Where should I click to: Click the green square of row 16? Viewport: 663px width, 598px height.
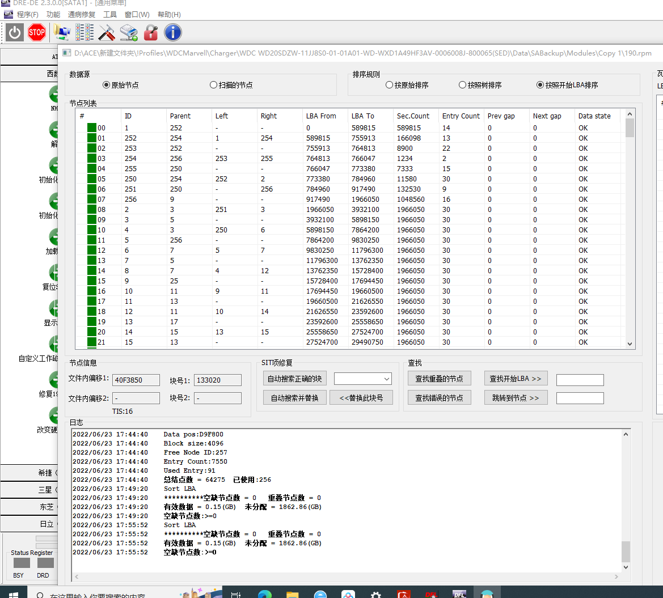point(92,291)
